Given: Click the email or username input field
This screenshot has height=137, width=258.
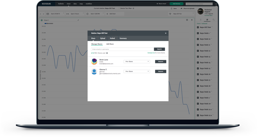Looking at the screenshot, I should point(122,49).
